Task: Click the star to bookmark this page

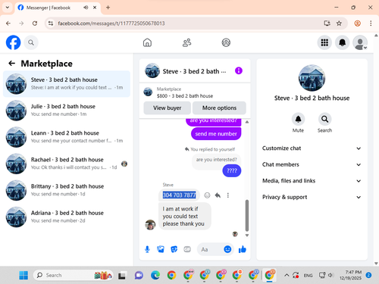Action: [x=339, y=23]
